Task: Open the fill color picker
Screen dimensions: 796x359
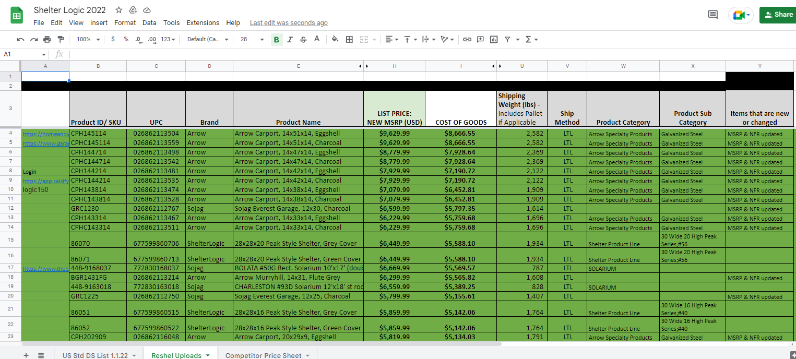Action: 335,39
